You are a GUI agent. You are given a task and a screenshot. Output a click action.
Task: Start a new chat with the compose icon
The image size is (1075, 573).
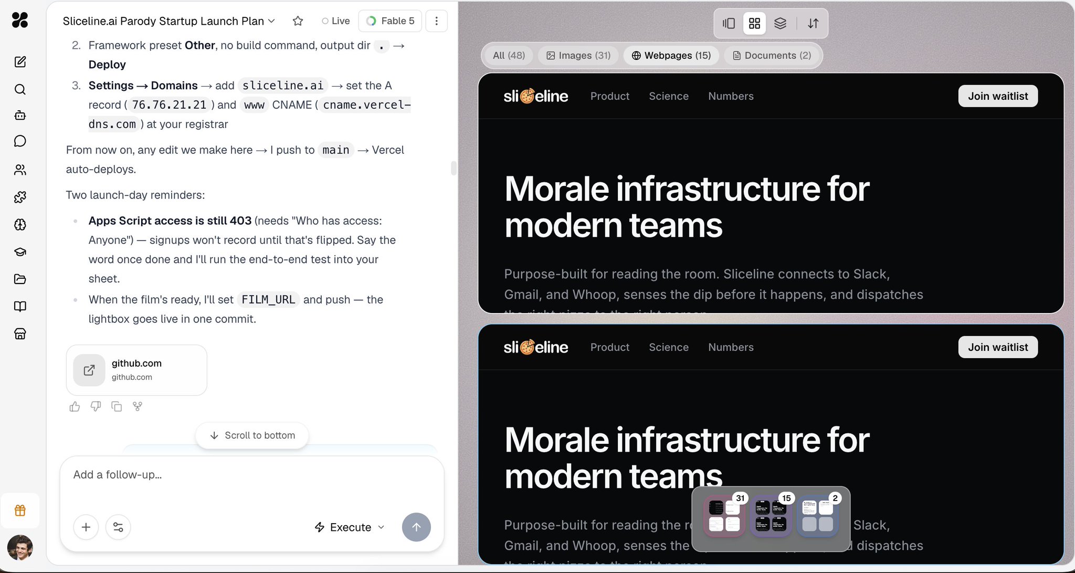[20, 62]
